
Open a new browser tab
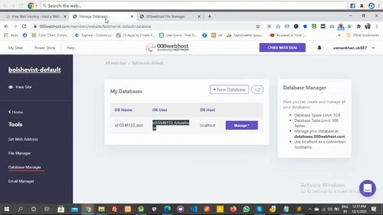(x=209, y=17)
